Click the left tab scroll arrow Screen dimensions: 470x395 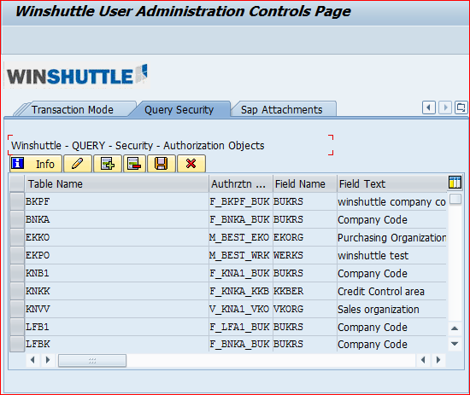(429, 107)
